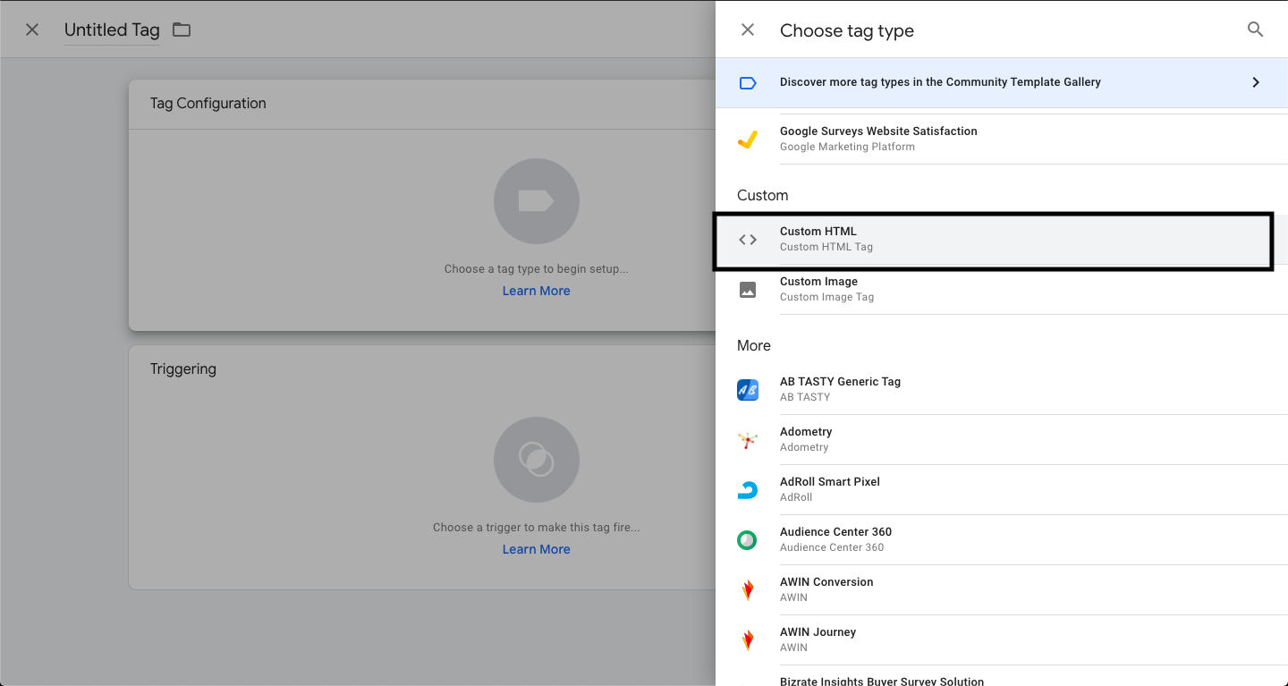Click the folder icon beside Untitled Tag

coord(182,30)
